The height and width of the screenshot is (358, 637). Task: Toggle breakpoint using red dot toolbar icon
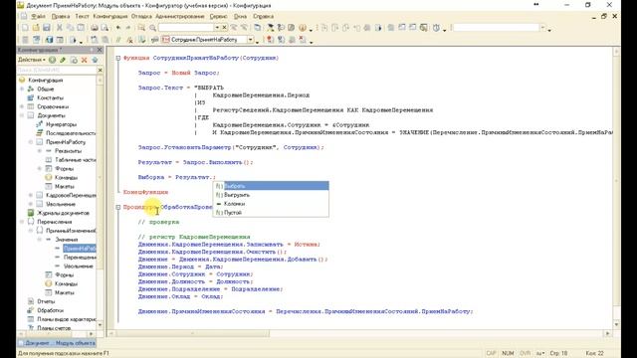pyautogui.click(x=270, y=40)
